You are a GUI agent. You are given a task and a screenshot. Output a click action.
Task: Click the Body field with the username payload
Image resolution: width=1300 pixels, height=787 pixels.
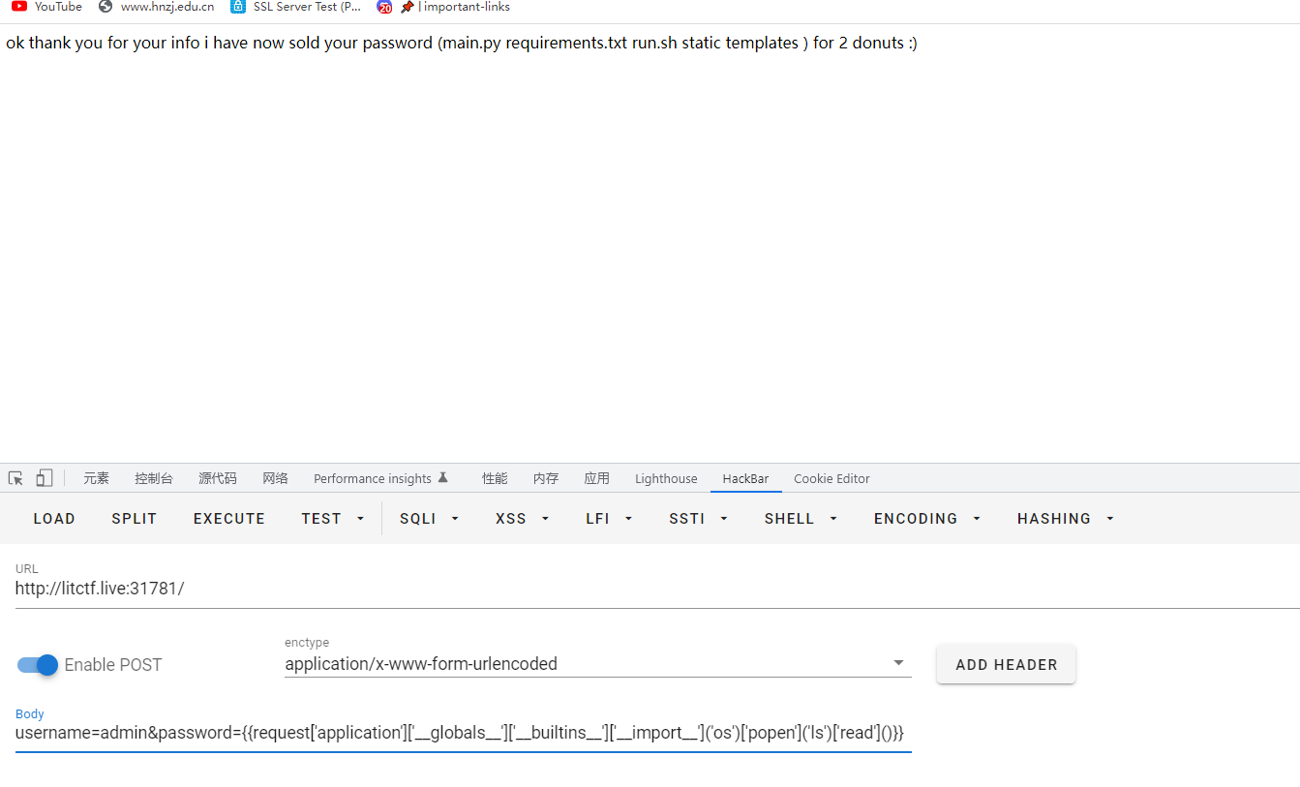point(463,733)
